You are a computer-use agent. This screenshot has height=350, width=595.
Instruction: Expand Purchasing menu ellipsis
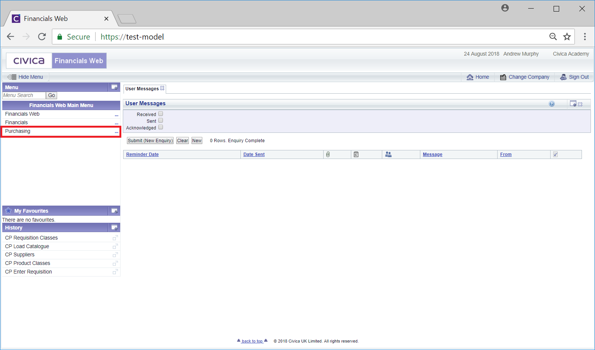[x=116, y=132]
